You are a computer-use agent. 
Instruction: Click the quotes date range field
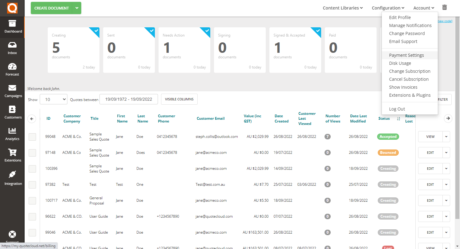click(x=128, y=99)
